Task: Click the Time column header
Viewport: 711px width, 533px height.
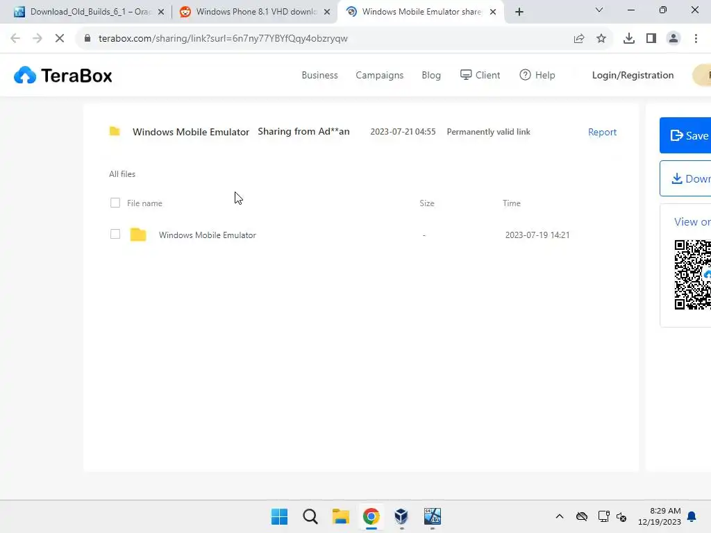Action: [512, 203]
